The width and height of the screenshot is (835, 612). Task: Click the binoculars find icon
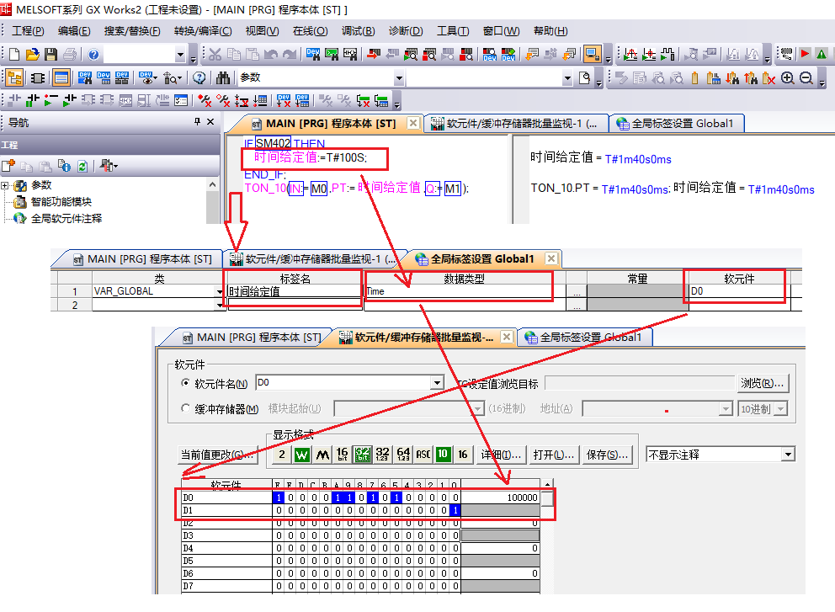point(223,78)
